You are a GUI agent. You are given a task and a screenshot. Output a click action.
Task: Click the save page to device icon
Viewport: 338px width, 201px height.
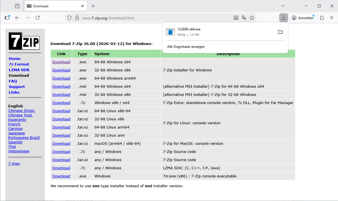(x=236, y=17)
